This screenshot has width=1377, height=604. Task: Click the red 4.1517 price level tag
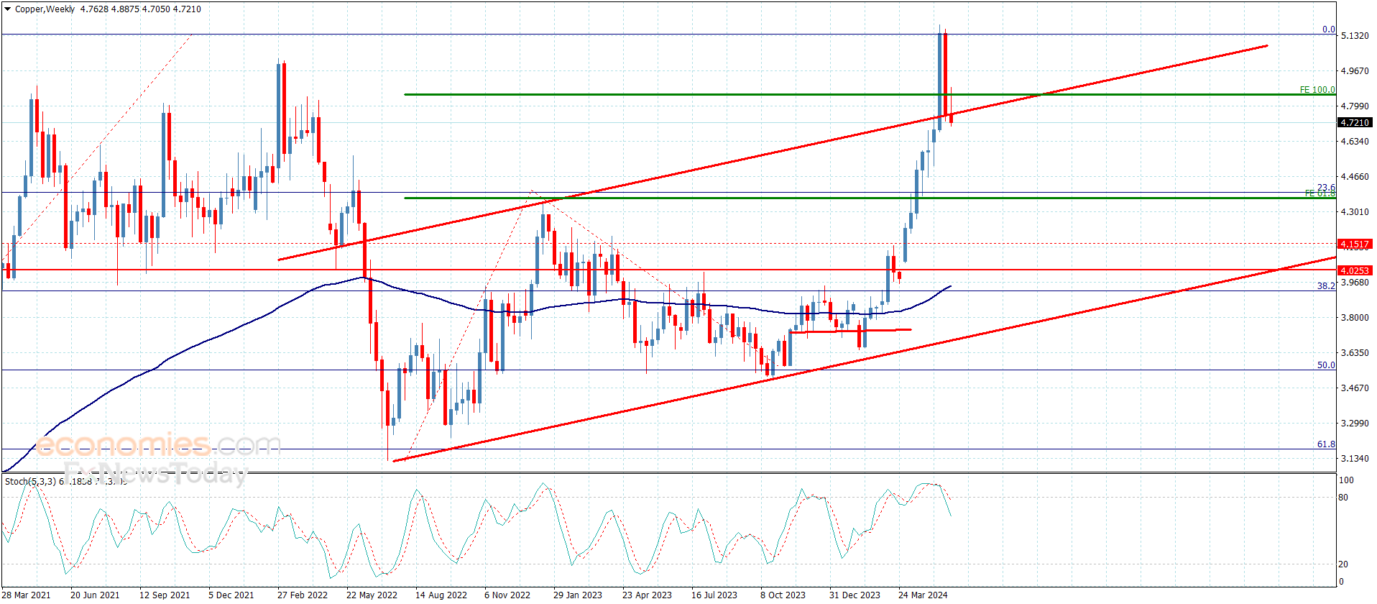click(x=1355, y=244)
